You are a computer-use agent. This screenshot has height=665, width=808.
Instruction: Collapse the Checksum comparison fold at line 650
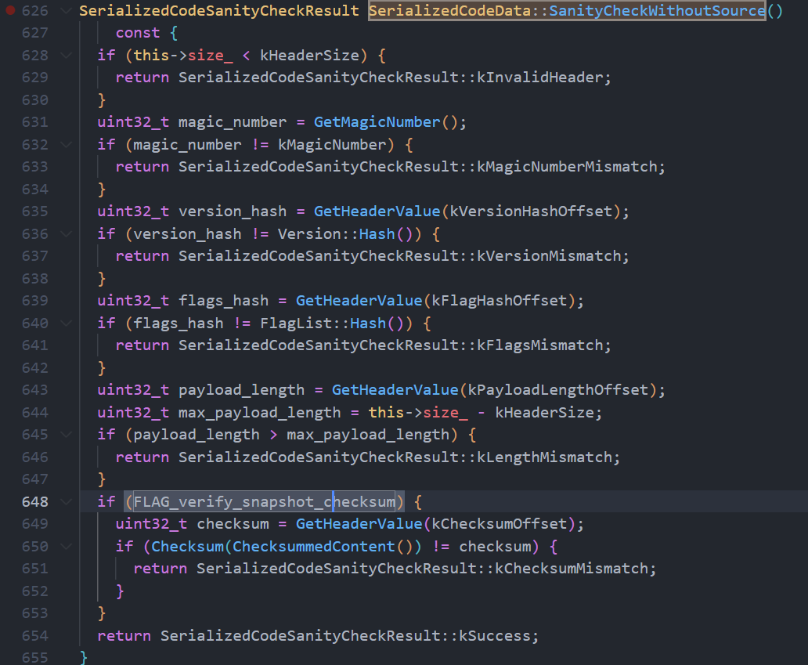[66, 547]
